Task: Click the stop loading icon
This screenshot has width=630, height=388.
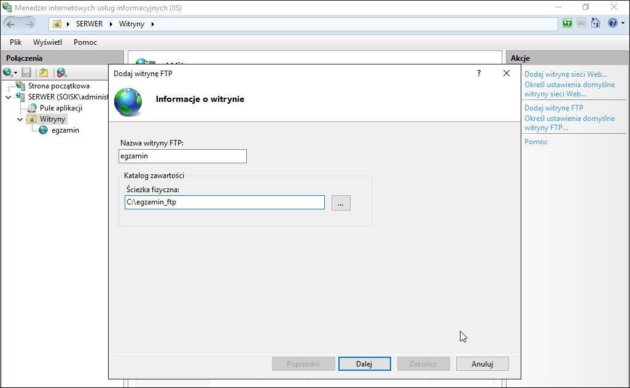Action: pos(581,23)
